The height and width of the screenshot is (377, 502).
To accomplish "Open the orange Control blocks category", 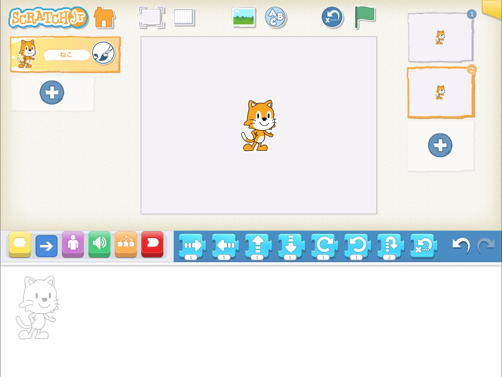I will (x=126, y=244).
